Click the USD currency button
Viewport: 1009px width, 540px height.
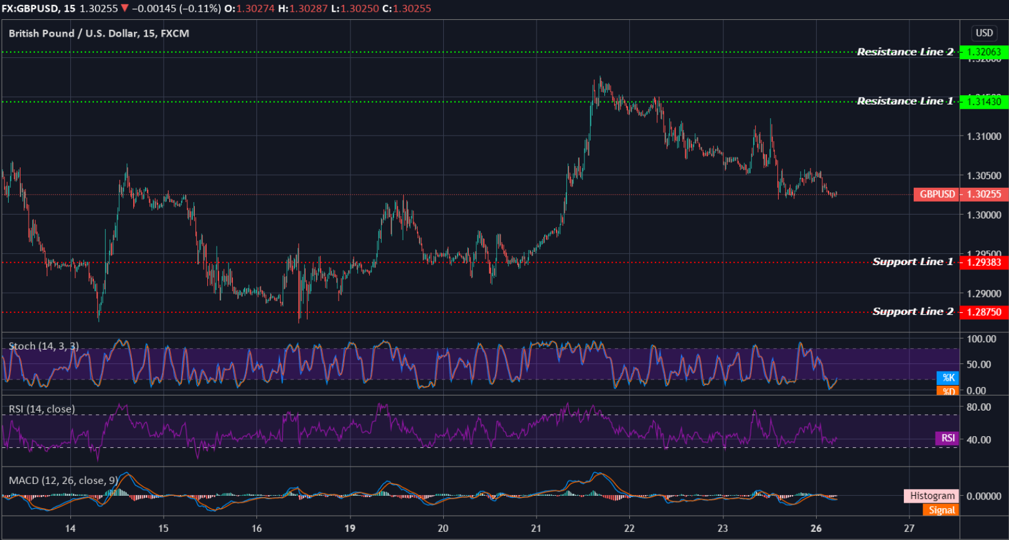[984, 33]
